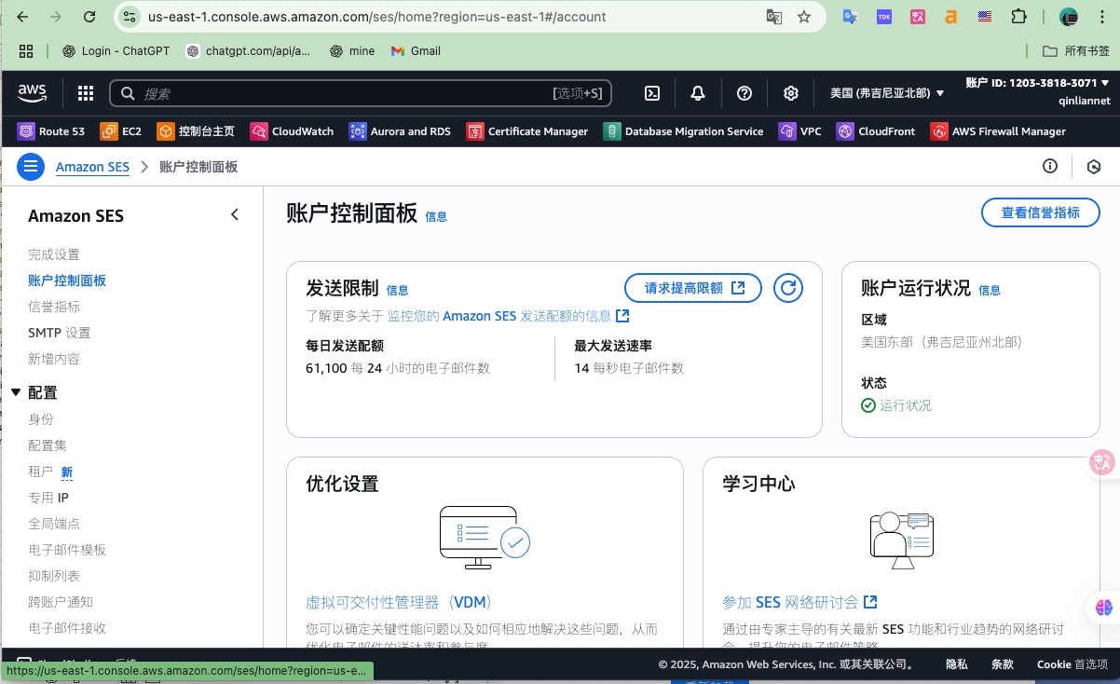Open the Chrome profile avatar
This screenshot has width=1120, height=684.
(x=1069, y=17)
